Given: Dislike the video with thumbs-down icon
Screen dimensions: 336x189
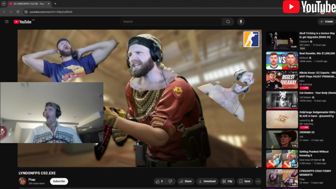Looking at the screenshot, I should [x=170, y=181].
